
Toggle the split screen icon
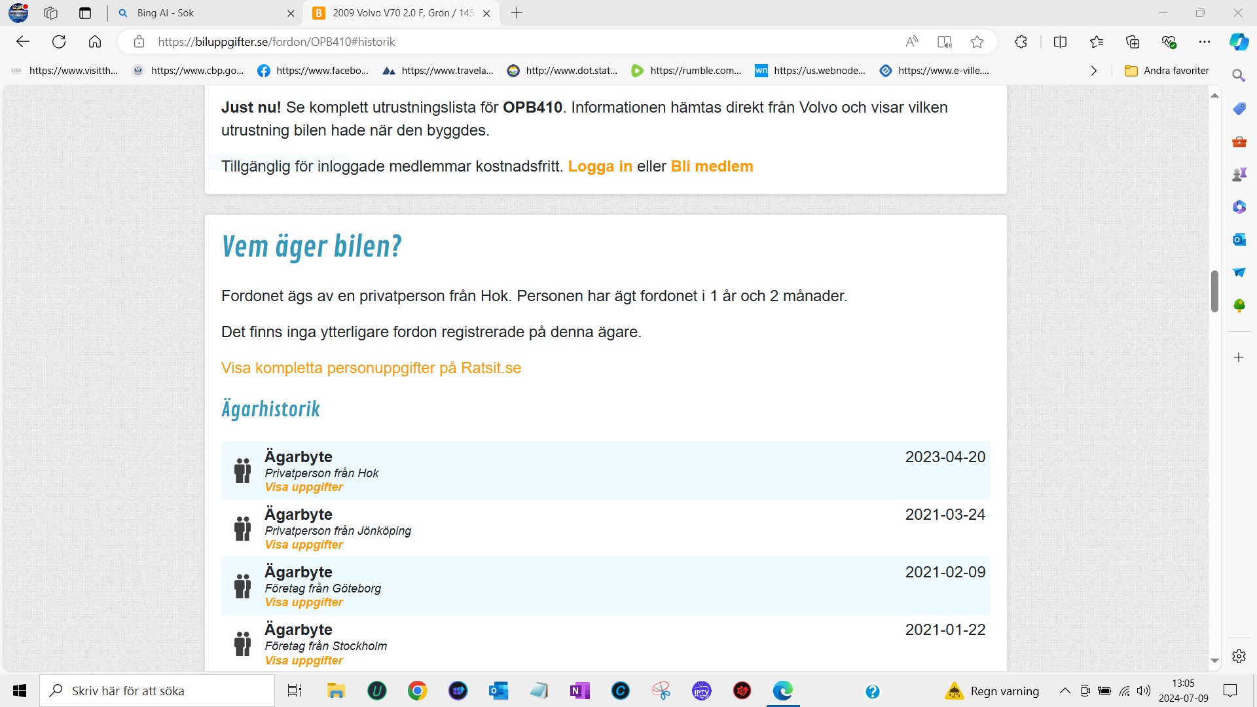(x=1060, y=42)
